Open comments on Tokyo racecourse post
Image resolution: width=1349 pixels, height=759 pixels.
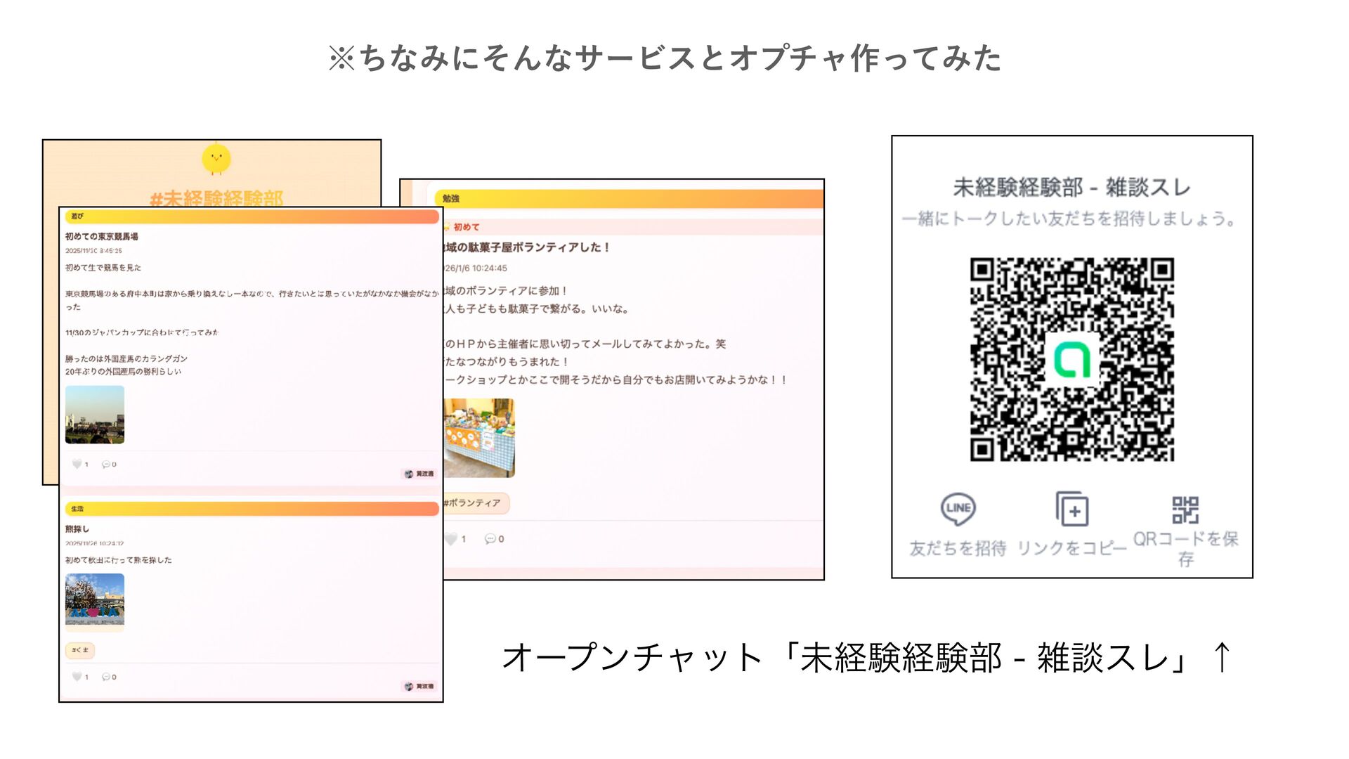(x=106, y=464)
